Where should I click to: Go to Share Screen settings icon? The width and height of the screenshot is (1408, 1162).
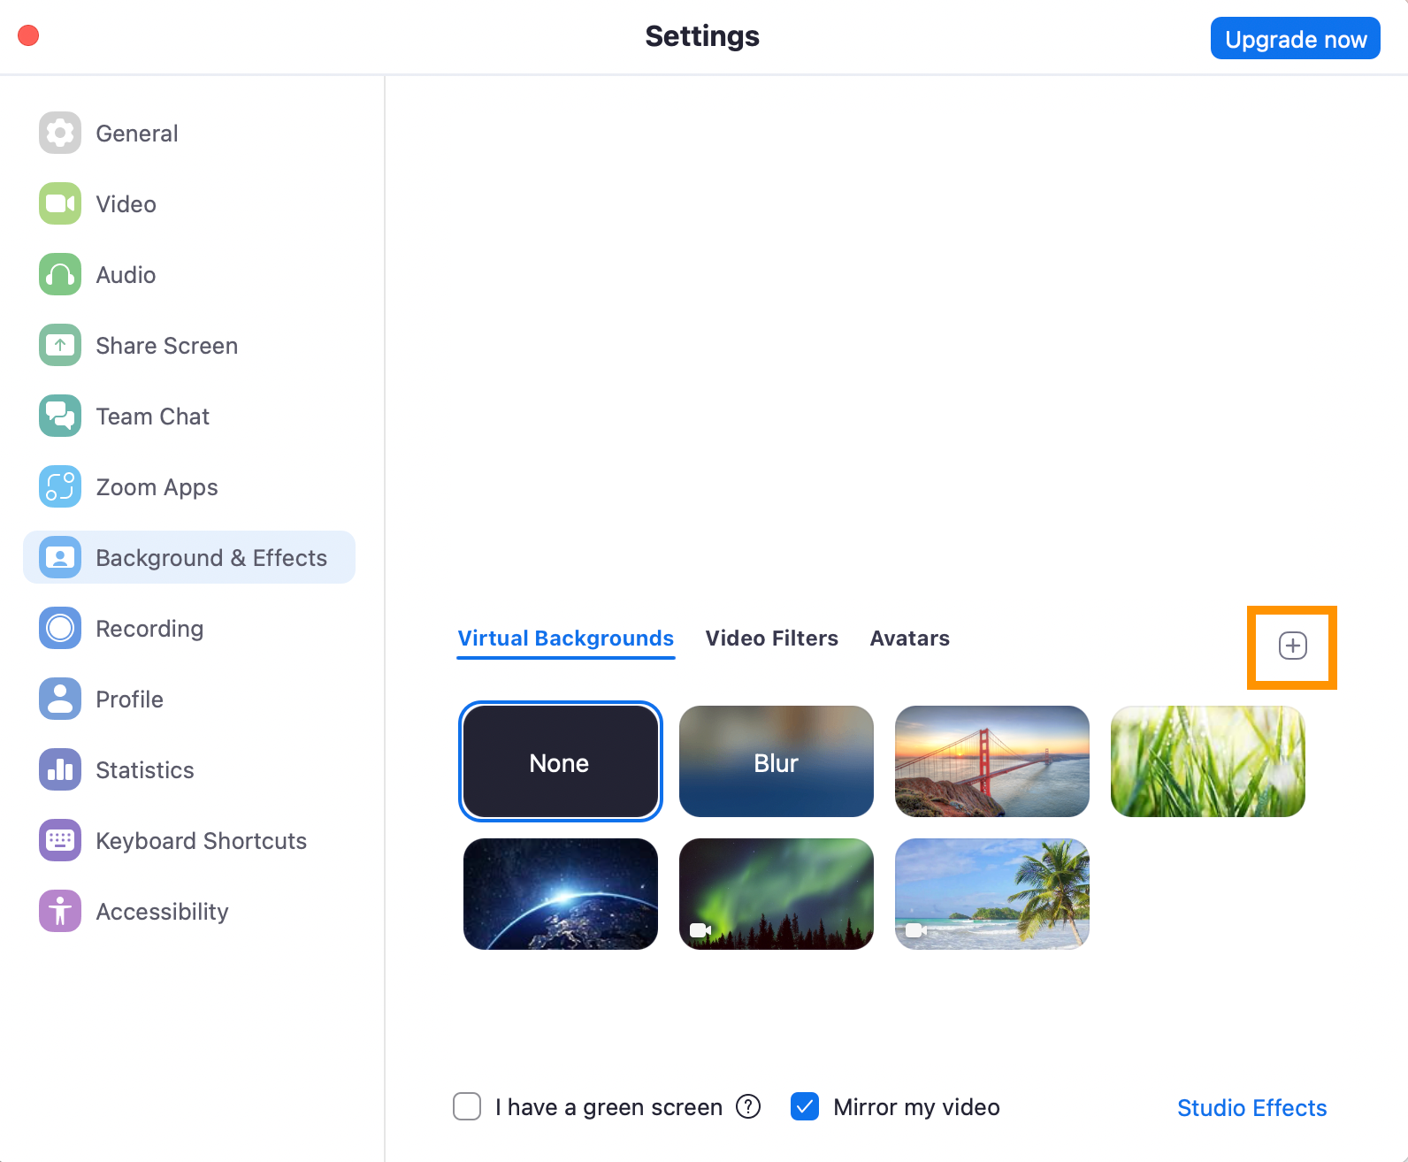[x=60, y=346]
